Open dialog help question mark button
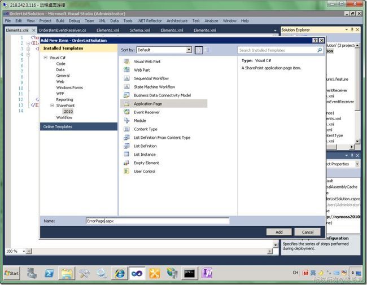This screenshot has height=285, width=367. pyautogui.click(x=315, y=40)
